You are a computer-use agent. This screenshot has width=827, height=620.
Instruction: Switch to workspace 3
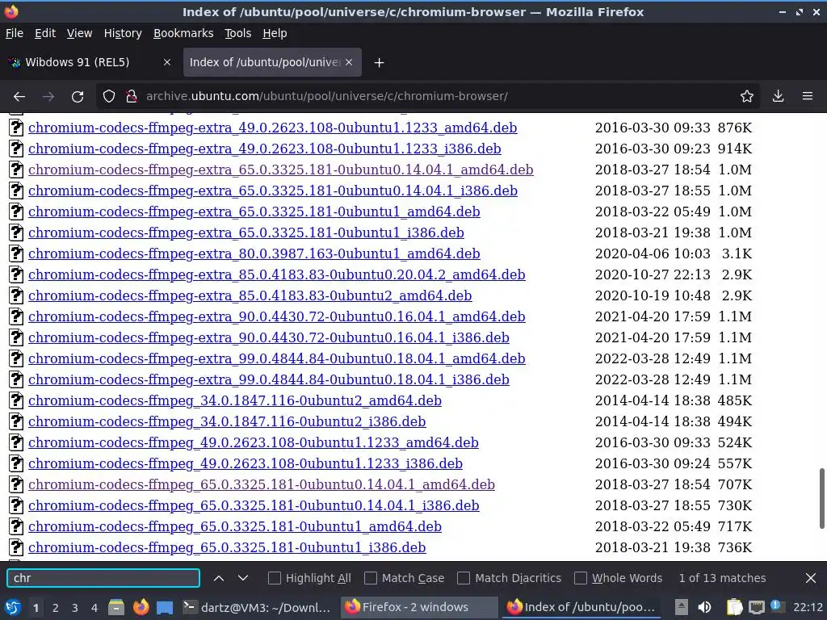(75, 608)
